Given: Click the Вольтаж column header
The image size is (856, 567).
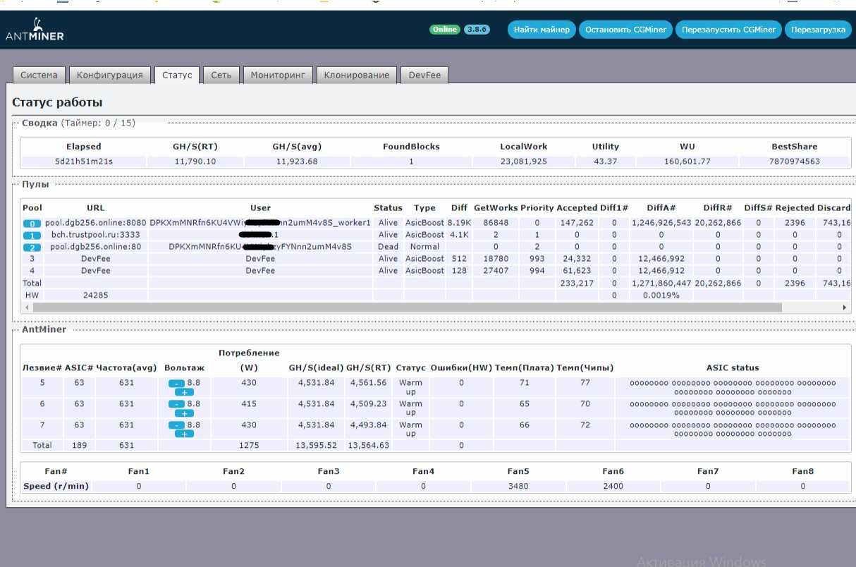Looking at the screenshot, I should (x=184, y=367).
